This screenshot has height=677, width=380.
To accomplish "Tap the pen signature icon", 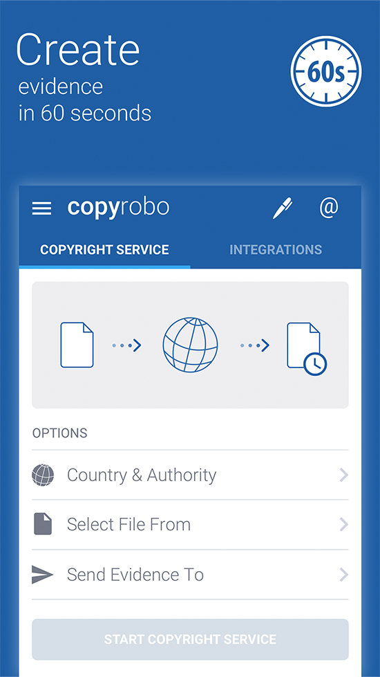I will pos(283,208).
